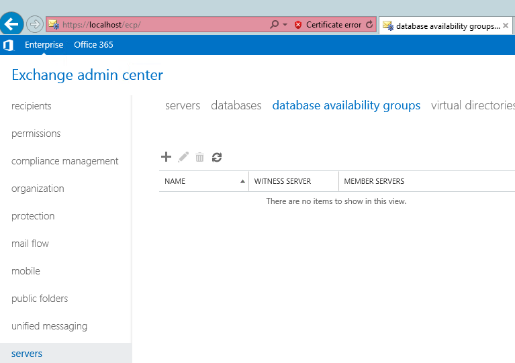Image resolution: width=515 pixels, height=363 pixels.
Task: Open public folders in the left navigation
Action: [40, 299]
